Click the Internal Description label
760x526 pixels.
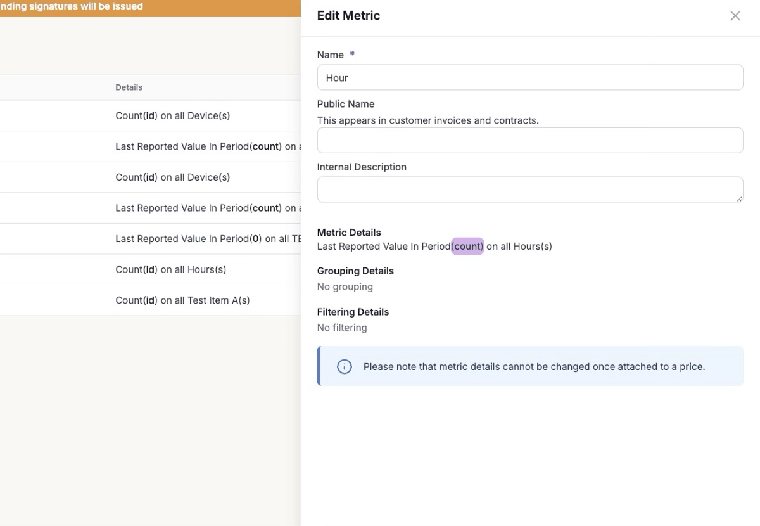362,167
